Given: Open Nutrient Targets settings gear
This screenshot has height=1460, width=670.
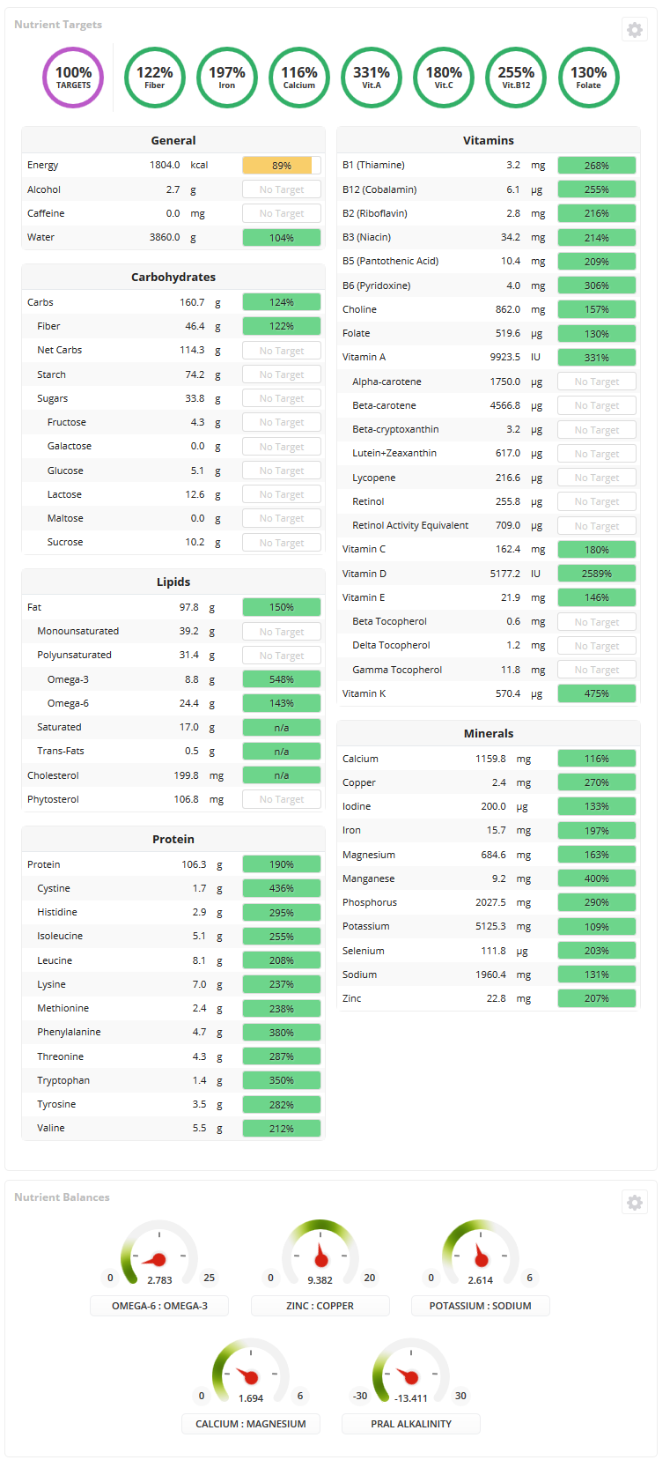Looking at the screenshot, I should 634,30.
